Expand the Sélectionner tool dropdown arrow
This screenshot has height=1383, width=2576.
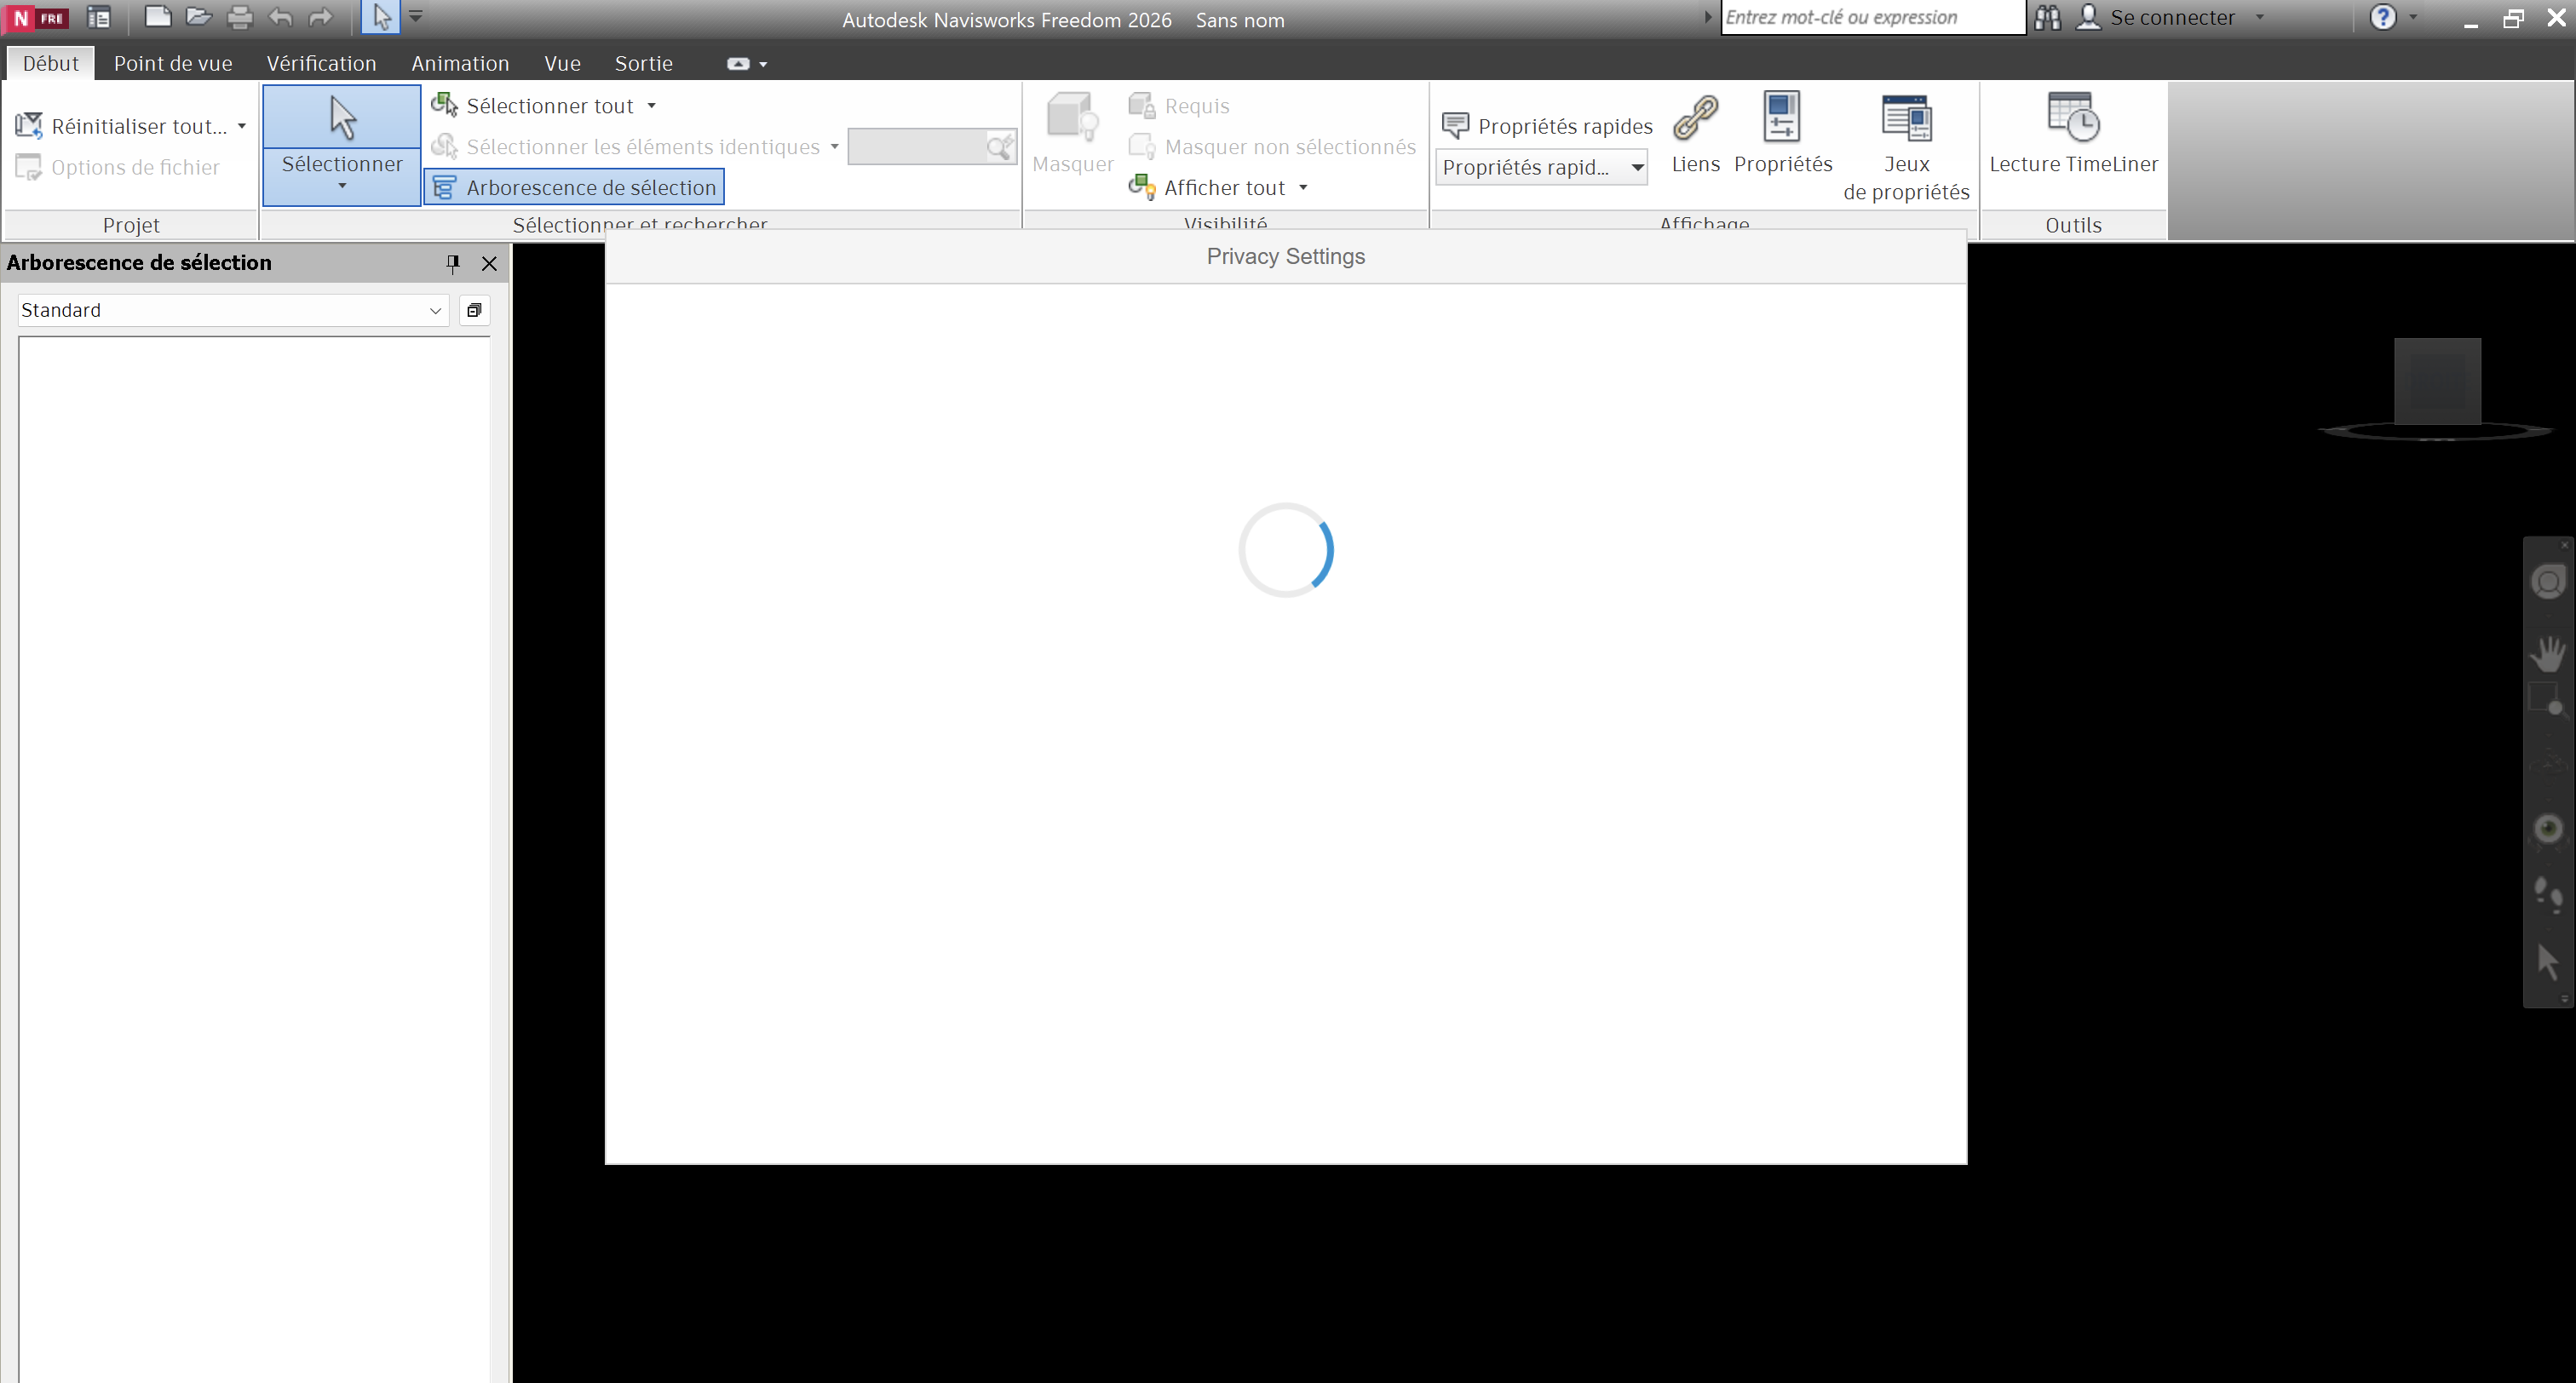pos(342,187)
